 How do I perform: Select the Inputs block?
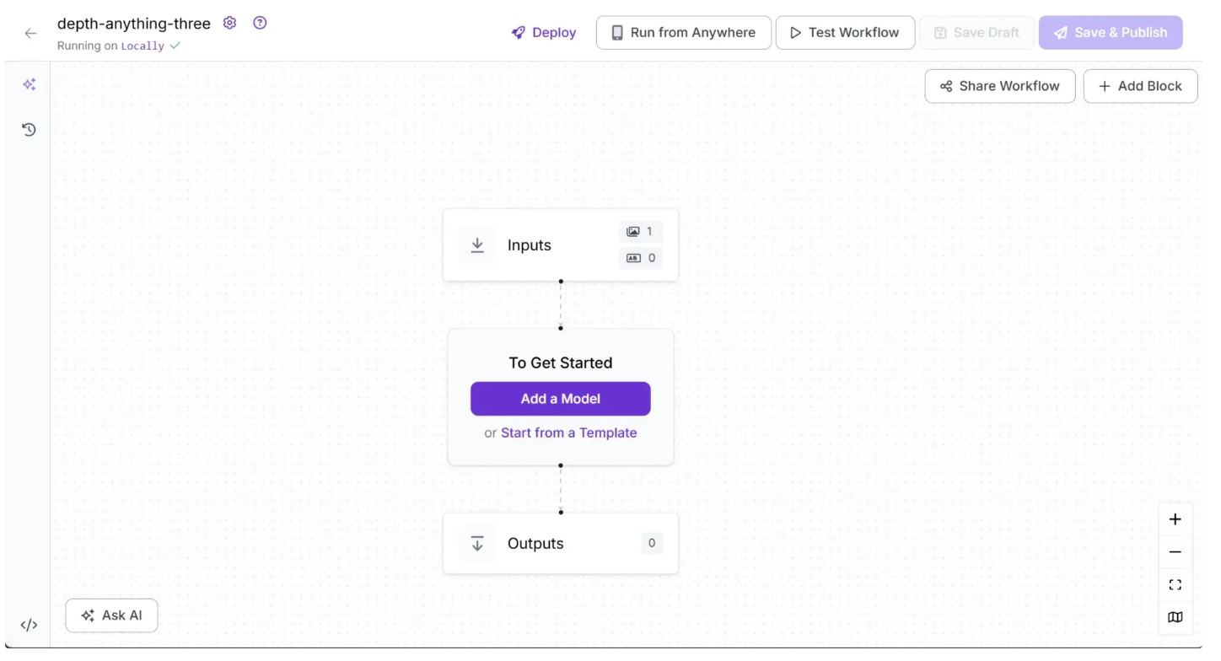530,245
